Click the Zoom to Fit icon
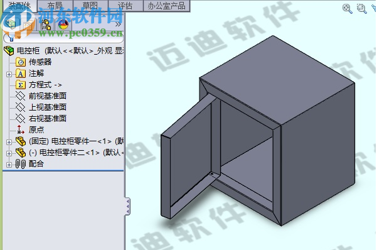The image size is (377, 250). [x=347, y=9]
